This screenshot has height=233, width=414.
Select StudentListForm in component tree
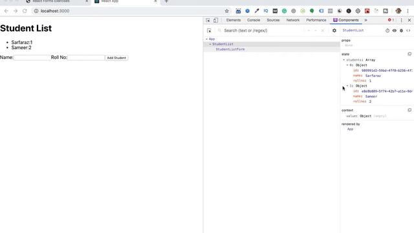230,49
